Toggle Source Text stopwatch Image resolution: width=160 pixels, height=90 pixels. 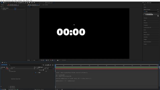(10, 71)
